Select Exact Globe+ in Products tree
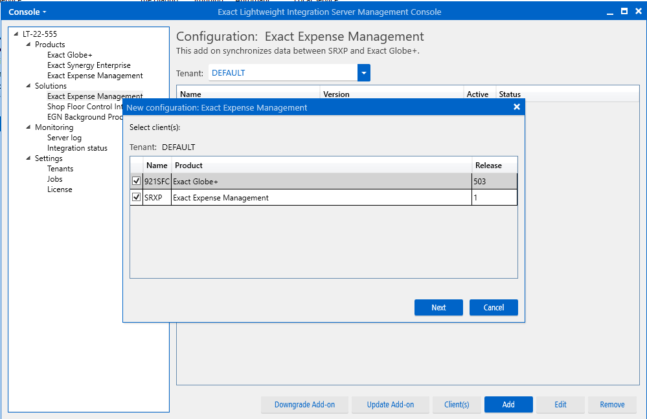 coord(69,55)
